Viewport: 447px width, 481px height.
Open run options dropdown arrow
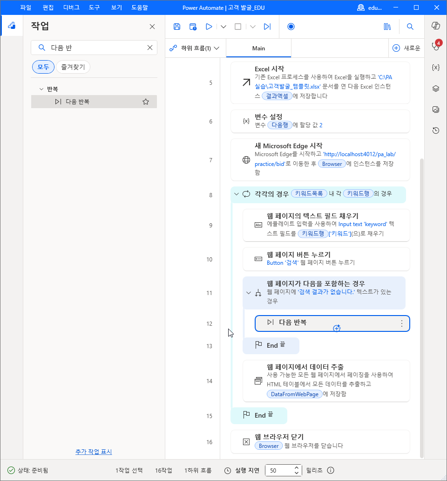223,27
